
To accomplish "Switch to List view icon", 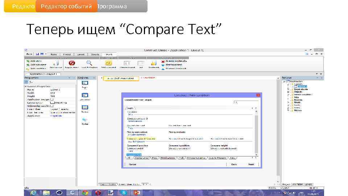I will point(141,63).
